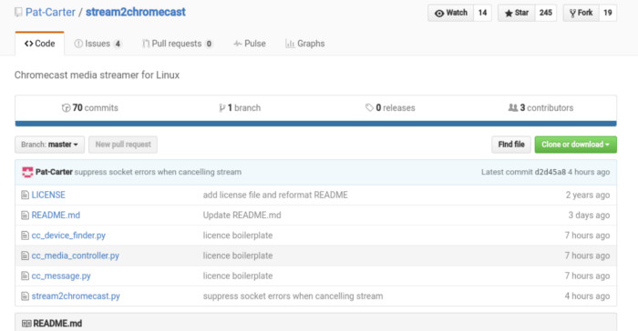Click the blue language bar

[315, 124]
